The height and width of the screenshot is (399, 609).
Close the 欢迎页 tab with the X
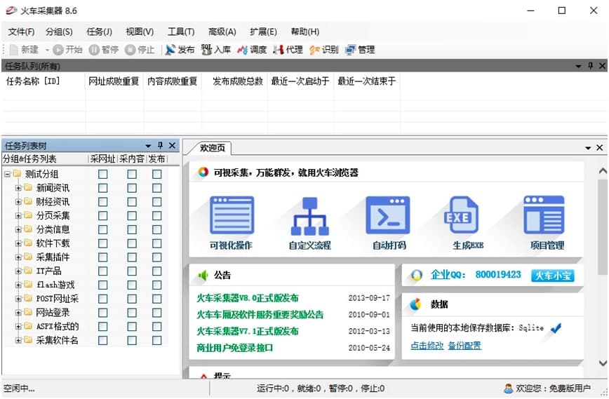[600, 147]
